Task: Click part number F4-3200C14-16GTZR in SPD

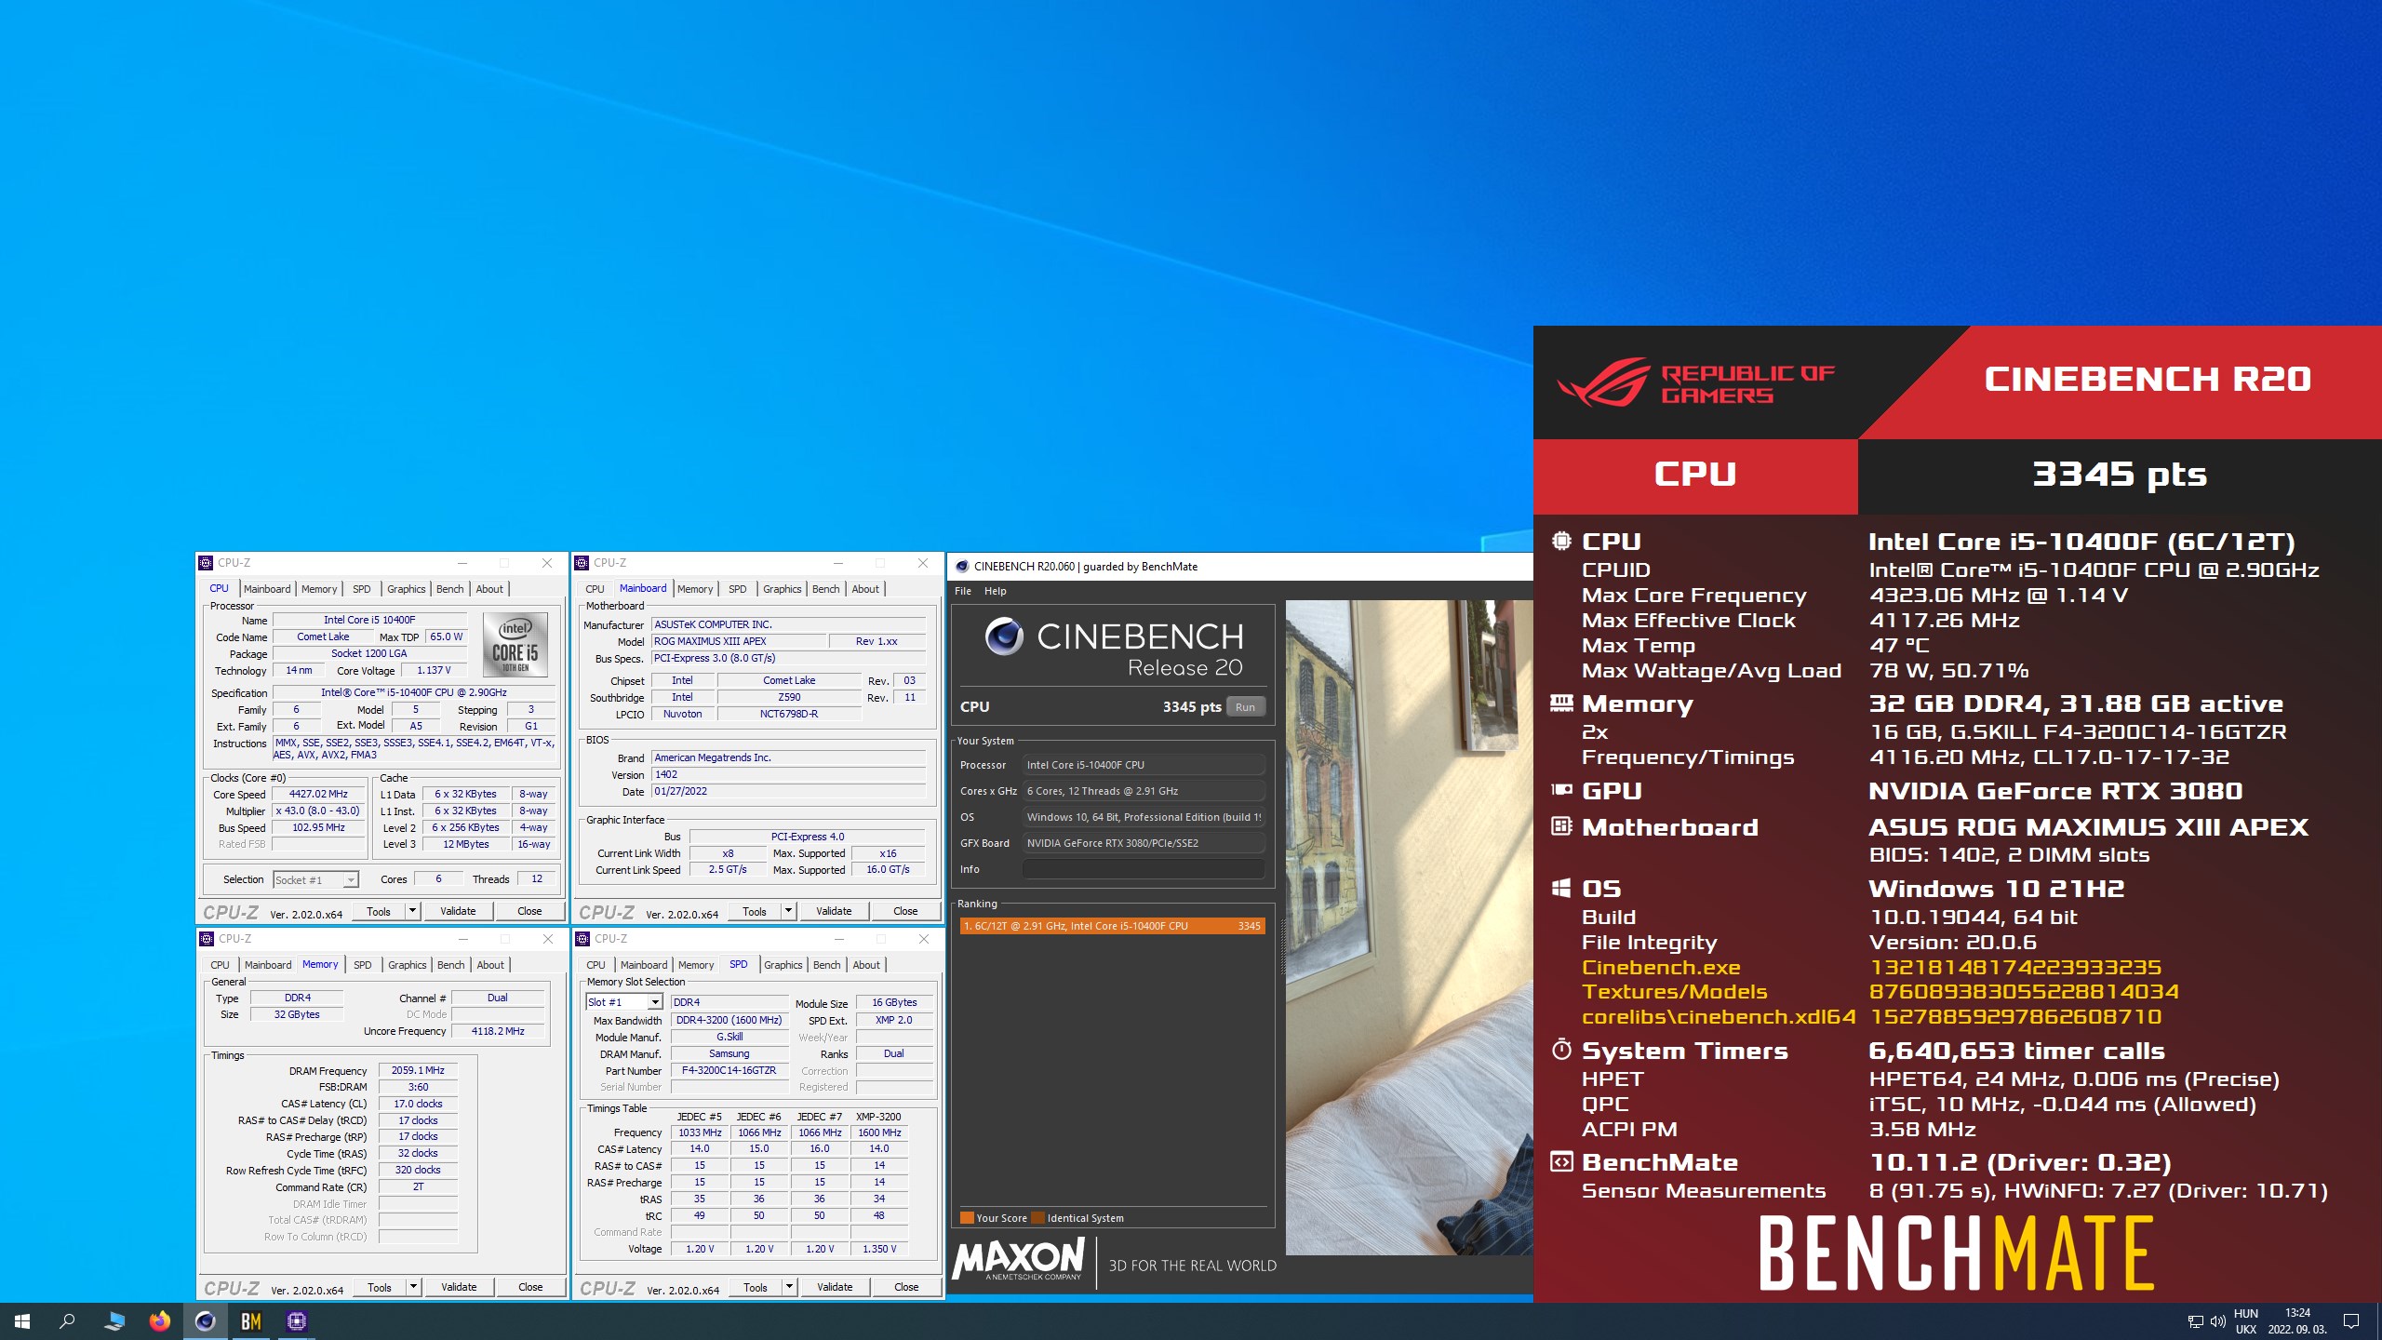Action: [x=729, y=1070]
